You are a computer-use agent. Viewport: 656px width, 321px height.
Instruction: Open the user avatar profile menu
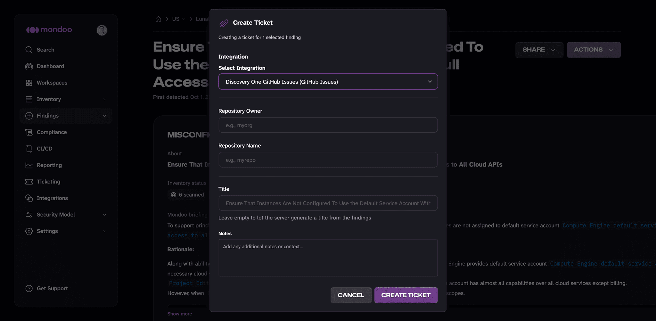[x=102, y=30]
